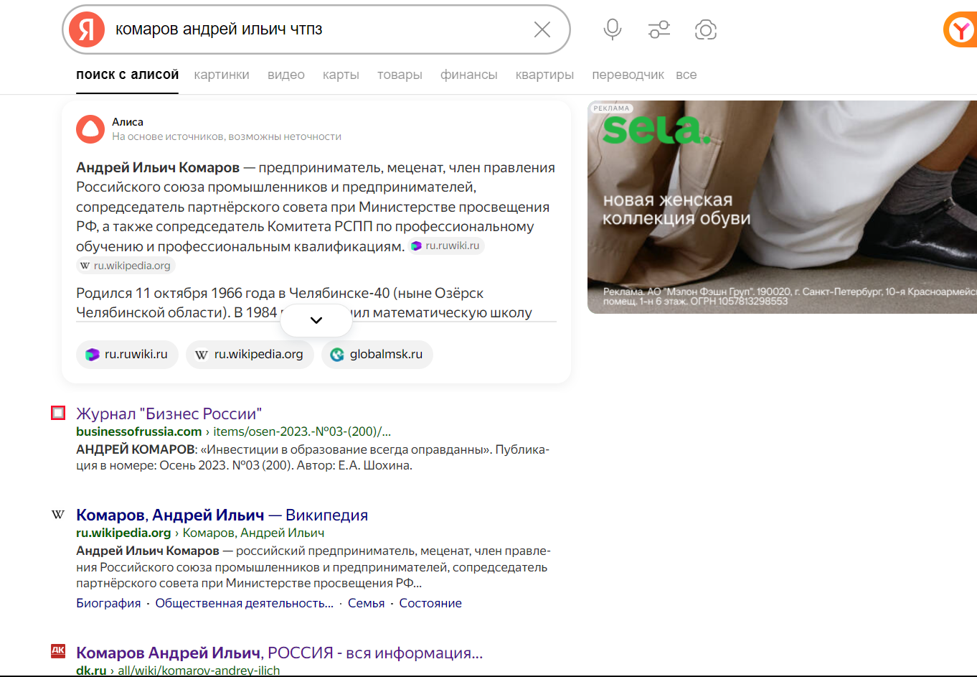Open the Yandex browser icon at top right
This screenshot has height=677, width=977.
(x=961, y=30)
